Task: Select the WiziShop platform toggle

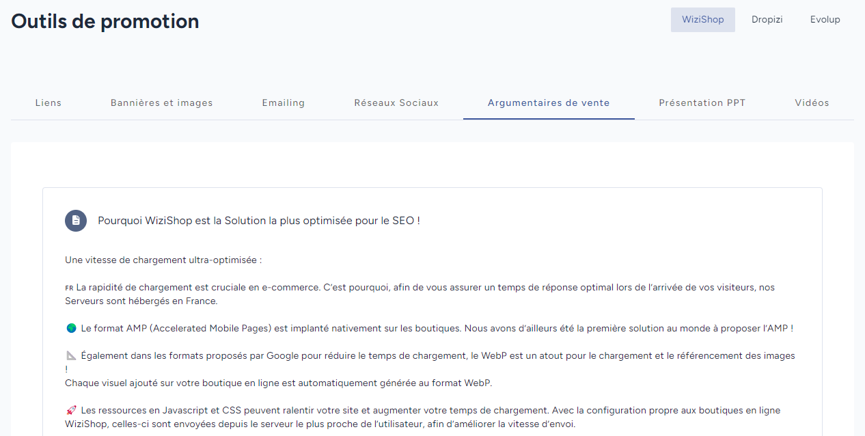Action: tap(702, 19)
